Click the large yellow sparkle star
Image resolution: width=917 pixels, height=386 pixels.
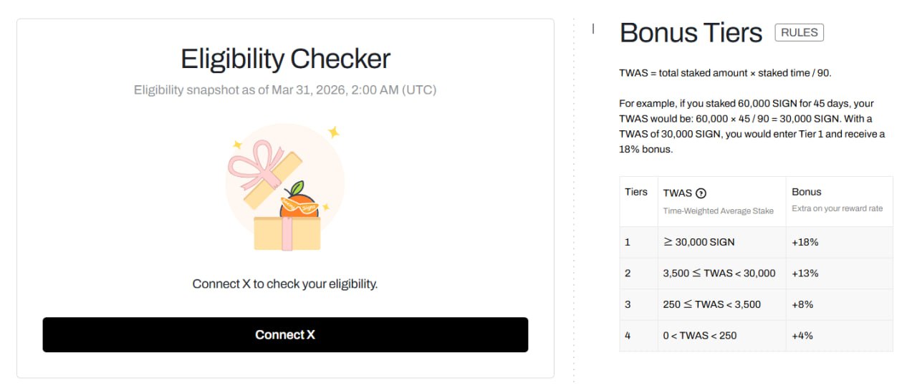point(333,132)
